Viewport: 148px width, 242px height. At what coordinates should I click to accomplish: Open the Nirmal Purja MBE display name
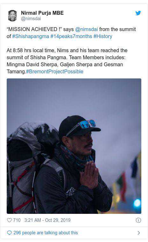[x=42, y=13]
